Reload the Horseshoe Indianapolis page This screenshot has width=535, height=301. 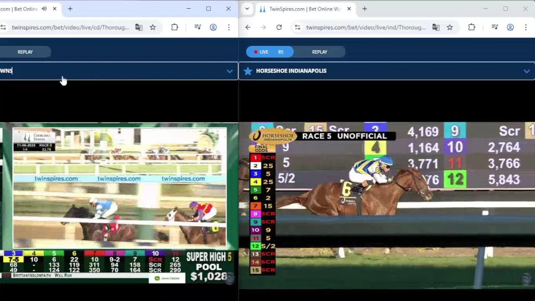click(x=279, y=27)
